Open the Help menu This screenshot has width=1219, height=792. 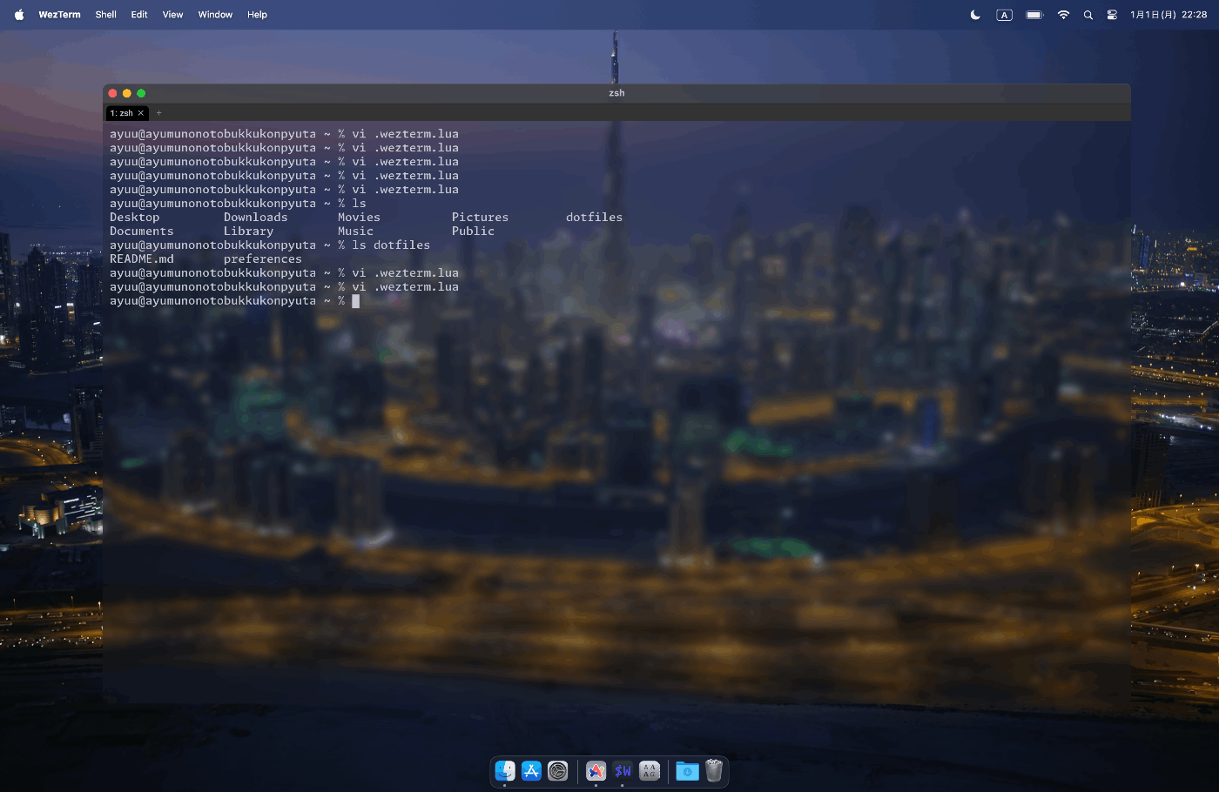[256, 14]
